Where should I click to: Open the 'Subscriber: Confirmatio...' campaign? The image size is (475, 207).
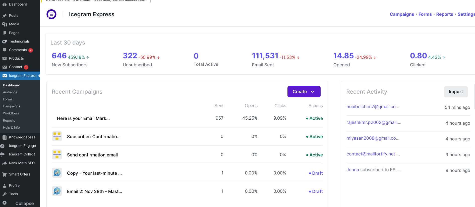(94, 137)
